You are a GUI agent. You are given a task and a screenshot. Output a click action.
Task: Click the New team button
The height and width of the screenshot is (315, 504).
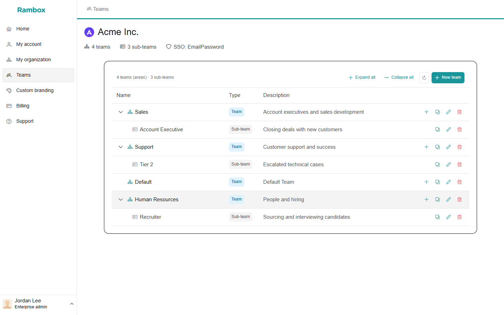click(x=448, y=78)
